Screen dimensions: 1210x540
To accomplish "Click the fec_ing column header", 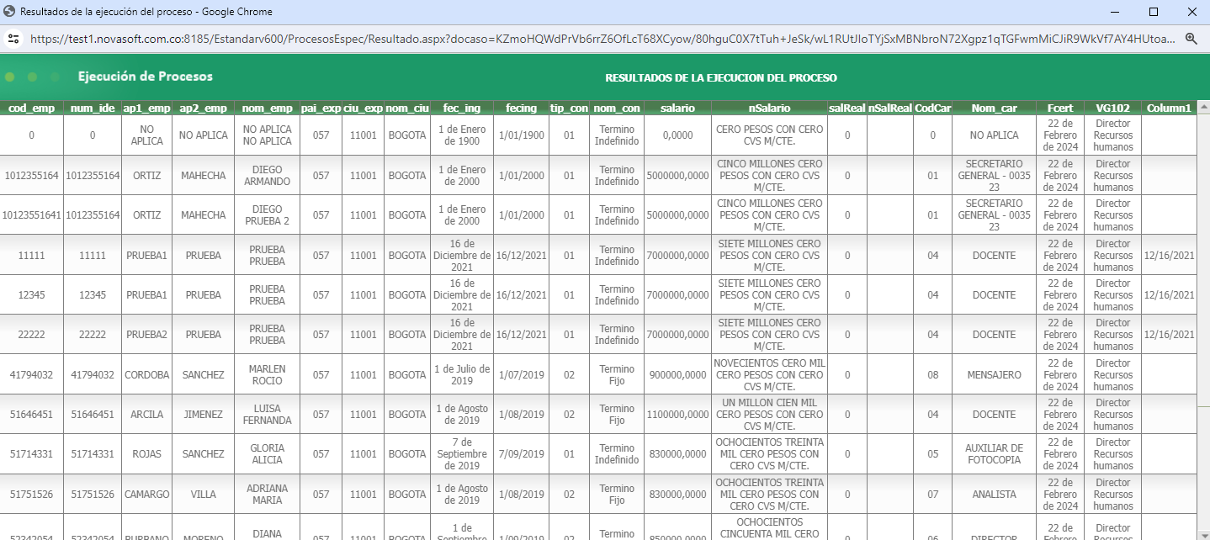I will coord(462,109).
